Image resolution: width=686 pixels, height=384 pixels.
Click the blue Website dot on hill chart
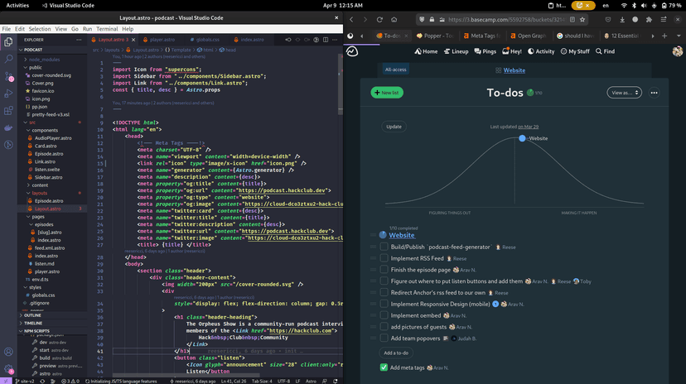coord(523,138)
